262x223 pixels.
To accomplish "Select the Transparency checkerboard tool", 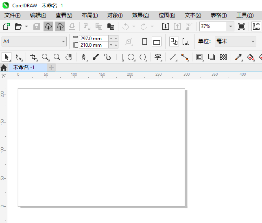I will tap(223, 57).
